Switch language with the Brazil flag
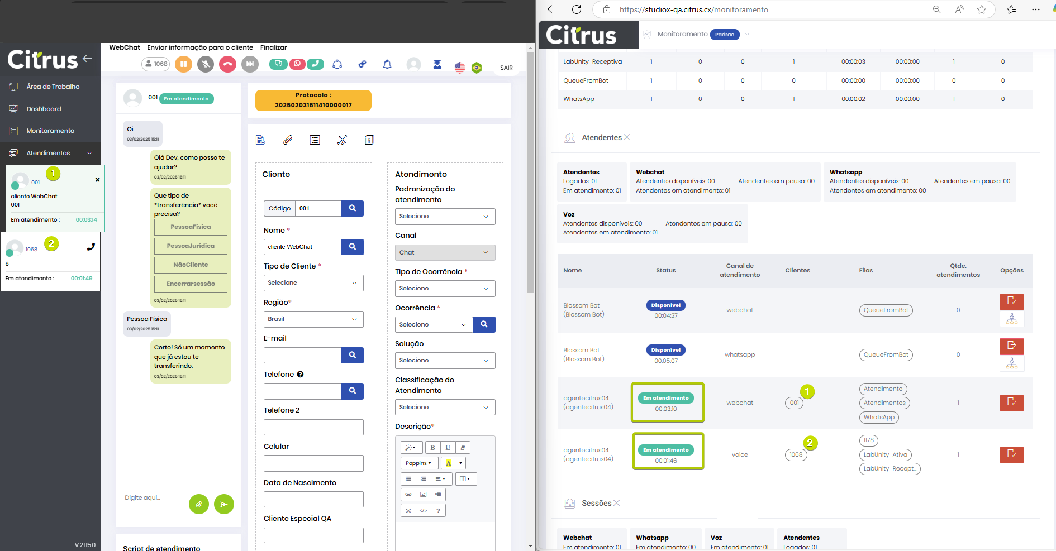Viewport: 1056px width, 551px height. pos(477,68)
